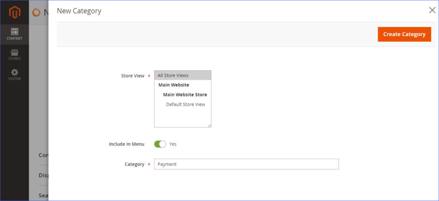The image size is (439, 201).
Task: Click empty area in Store View list
Action: 183,117
